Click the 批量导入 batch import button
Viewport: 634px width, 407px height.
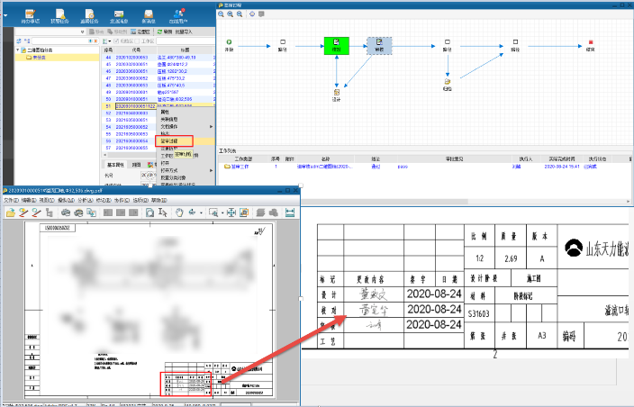[x=190, y=32]
